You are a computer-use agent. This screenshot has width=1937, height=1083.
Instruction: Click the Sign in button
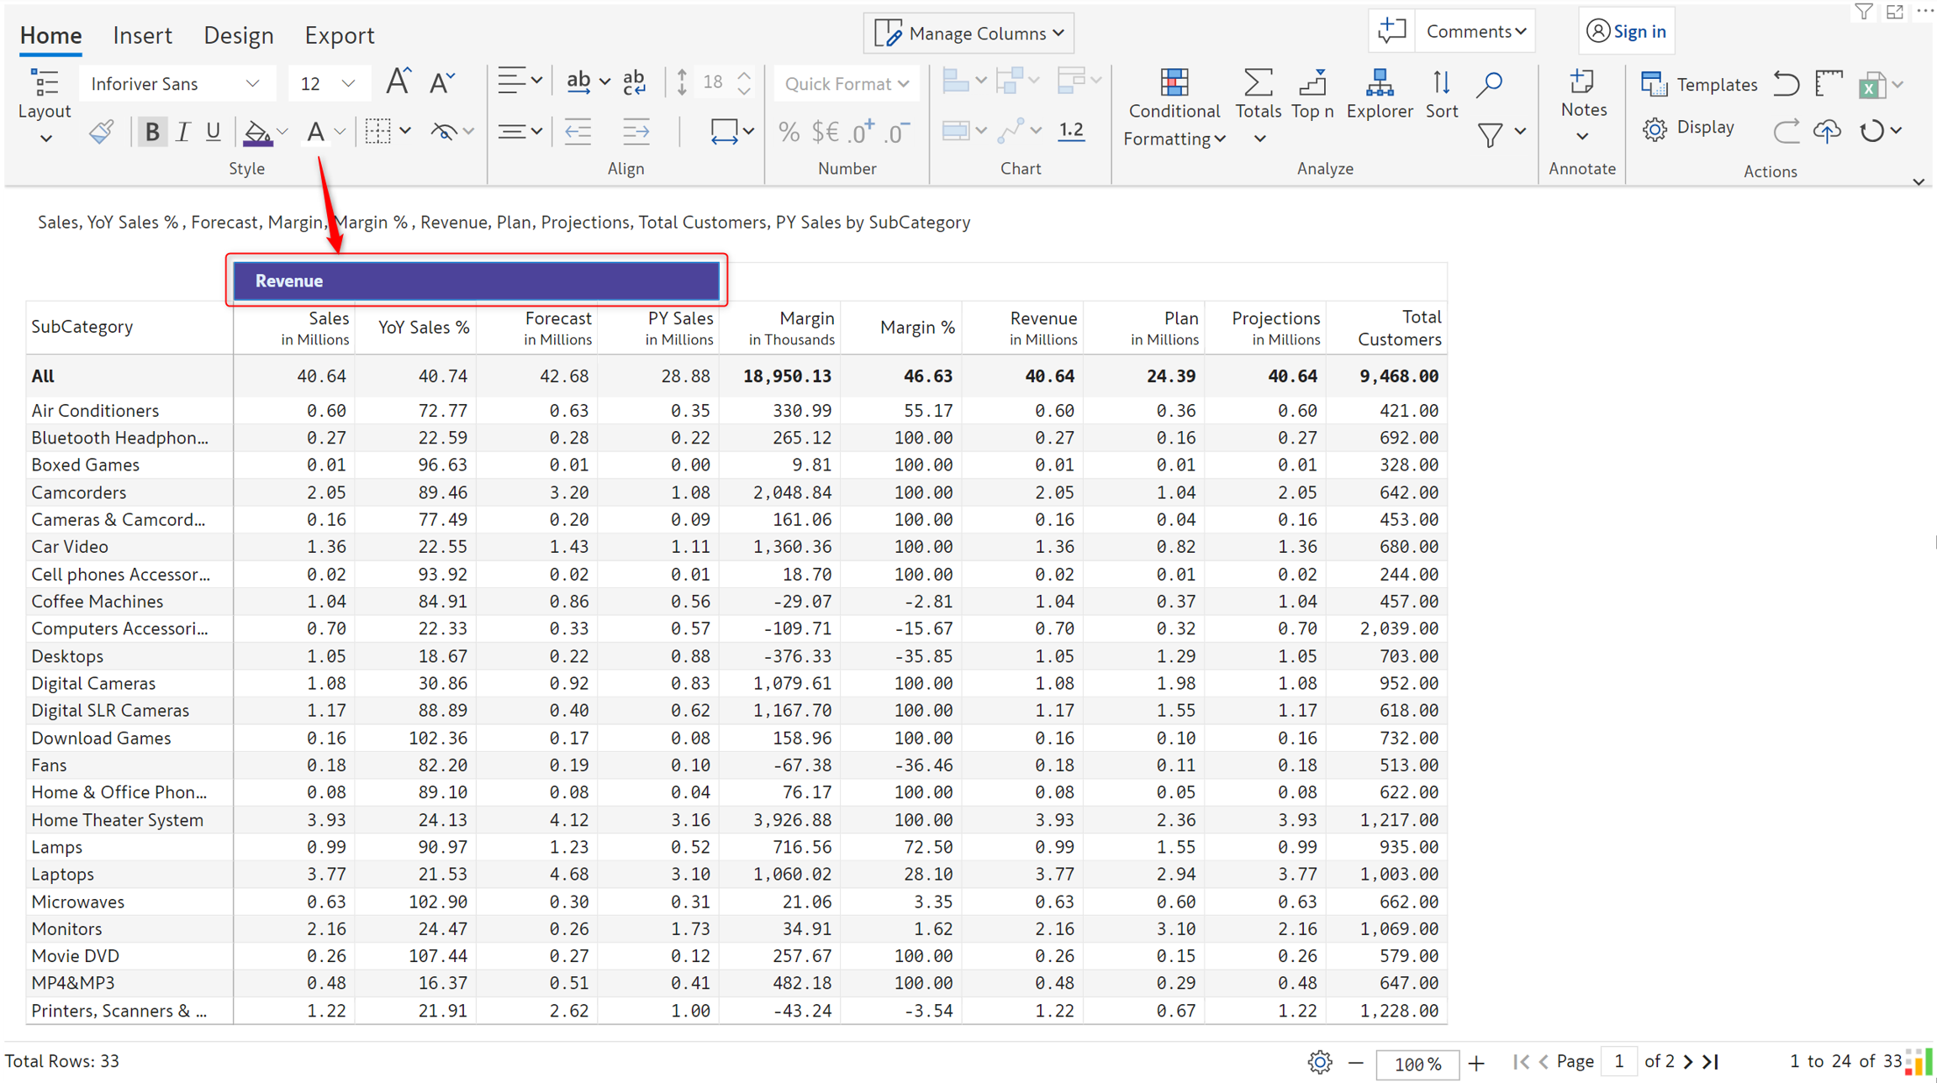(x=1626, y=32)
